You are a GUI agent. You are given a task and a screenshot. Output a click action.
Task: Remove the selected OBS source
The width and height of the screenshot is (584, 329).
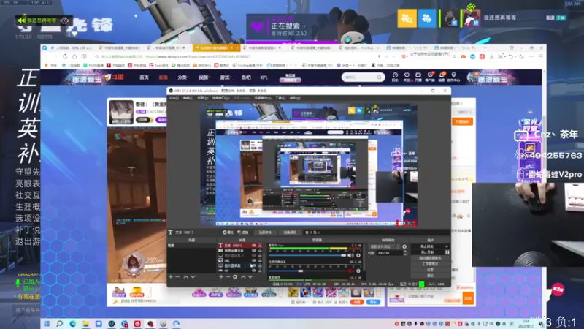228,277
